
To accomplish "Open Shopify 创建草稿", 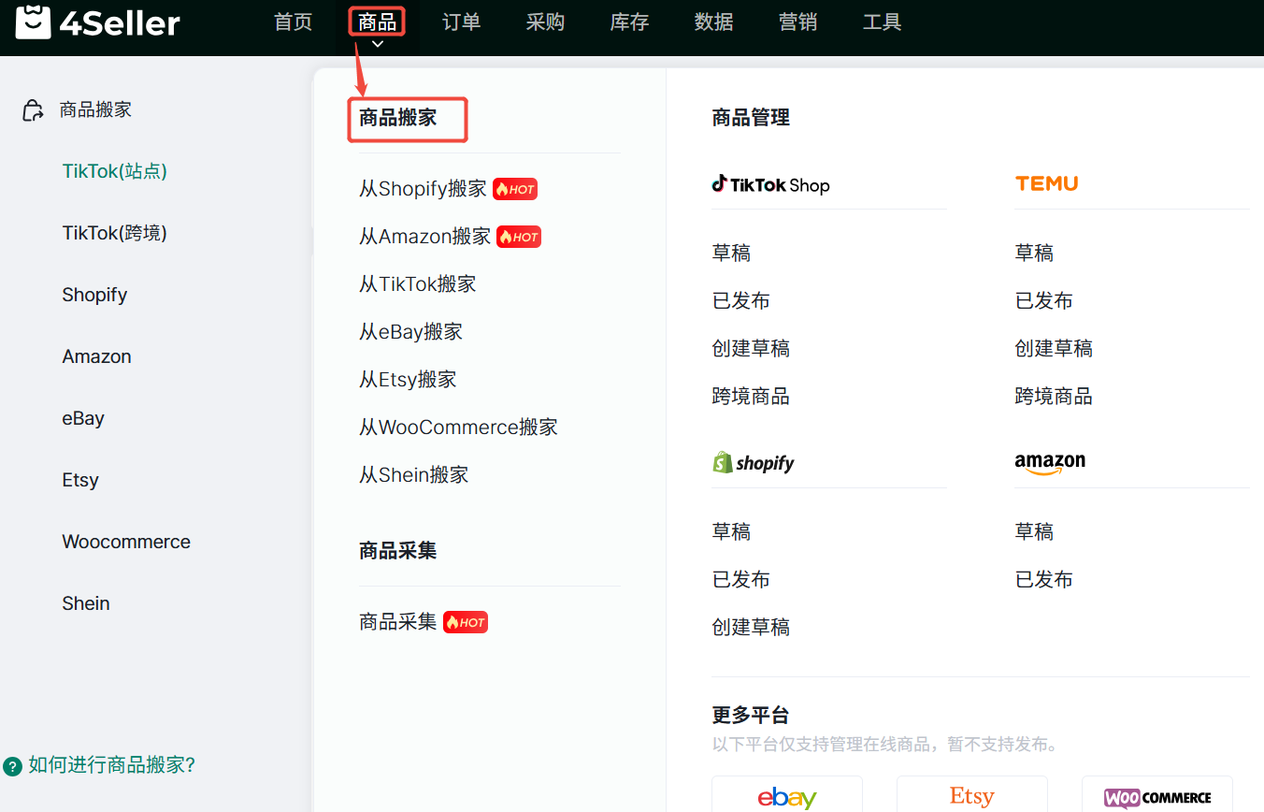I will point(751,628).
